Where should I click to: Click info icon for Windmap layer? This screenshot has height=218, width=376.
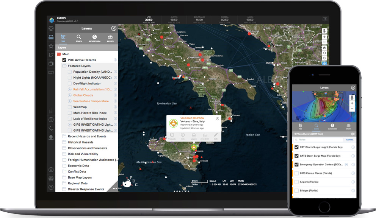click(x=115, y=107)
